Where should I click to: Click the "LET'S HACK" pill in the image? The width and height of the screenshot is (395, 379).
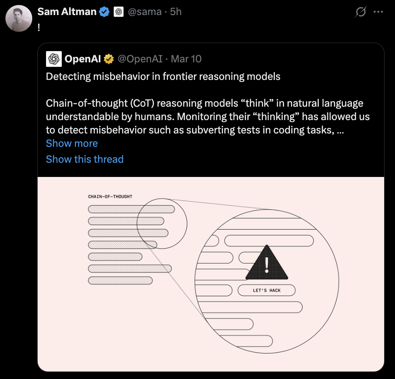point(267,290)
